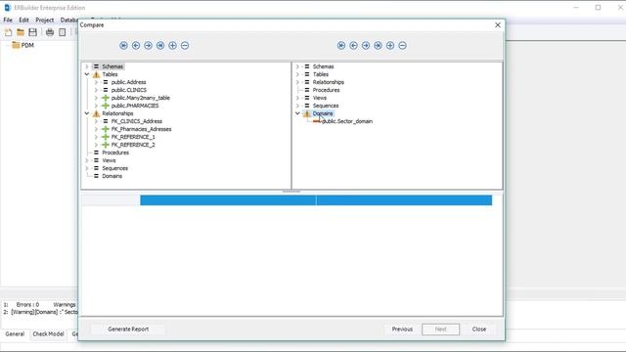Click collapse-all minus icon in left compare toolbar
Image resolution: width=626 pixels, height=352 pixels.
click(185, 46)
